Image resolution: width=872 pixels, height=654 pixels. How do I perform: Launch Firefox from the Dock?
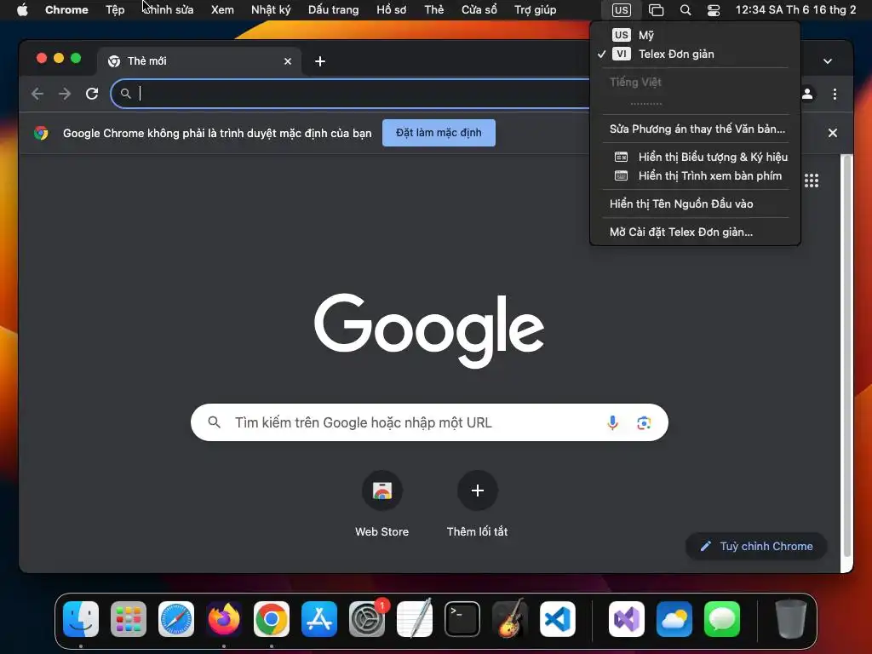coord(224,618)
